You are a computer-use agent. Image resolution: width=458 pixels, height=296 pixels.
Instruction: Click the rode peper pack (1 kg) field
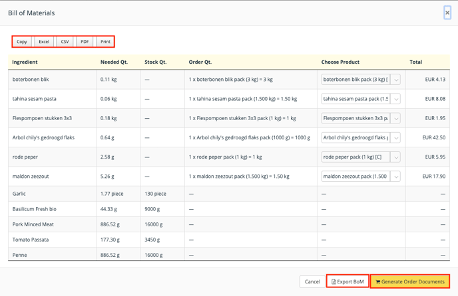click(355, 157)
